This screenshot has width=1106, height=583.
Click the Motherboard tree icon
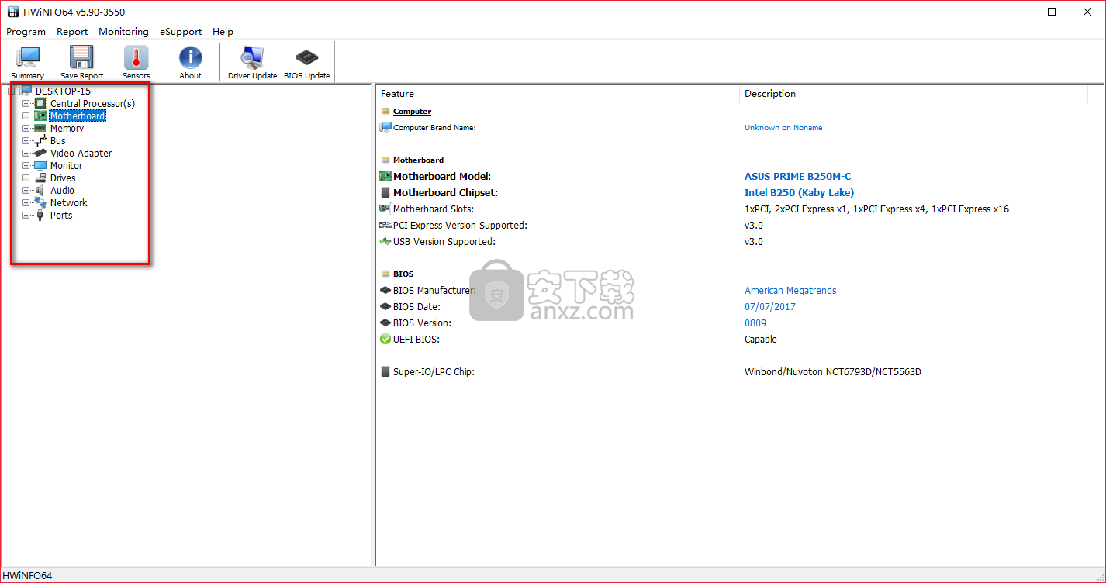[x=40, y=116]
